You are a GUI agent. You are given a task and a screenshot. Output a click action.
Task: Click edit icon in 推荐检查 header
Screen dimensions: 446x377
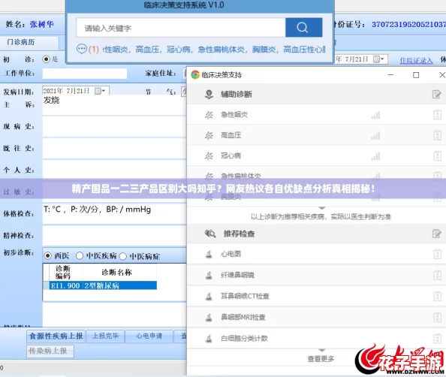coord(436,234)
